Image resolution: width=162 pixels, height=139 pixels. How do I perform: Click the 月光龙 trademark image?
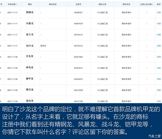pyautogui.click(x=30, y=56)
